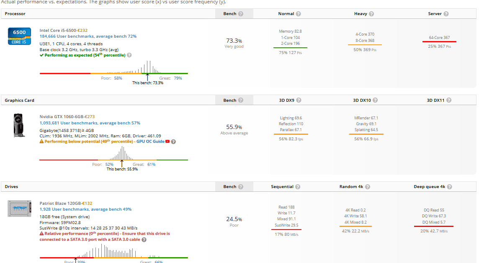Click help icon next to Server header

pyautogui.click(x=446, y=14)
